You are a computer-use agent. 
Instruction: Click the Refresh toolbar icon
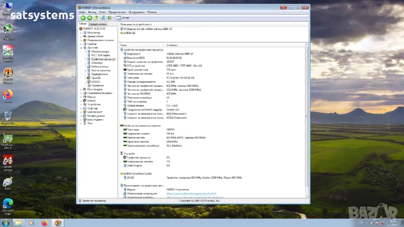pyautogui.click(x=103, y=18)
